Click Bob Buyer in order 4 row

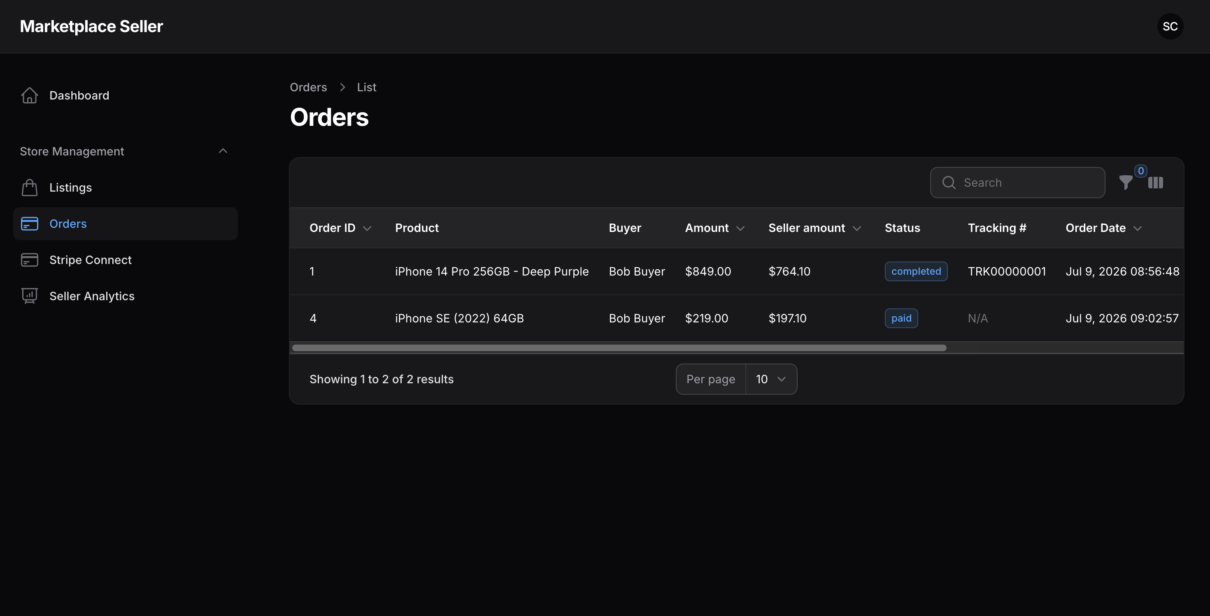[636, 318]
